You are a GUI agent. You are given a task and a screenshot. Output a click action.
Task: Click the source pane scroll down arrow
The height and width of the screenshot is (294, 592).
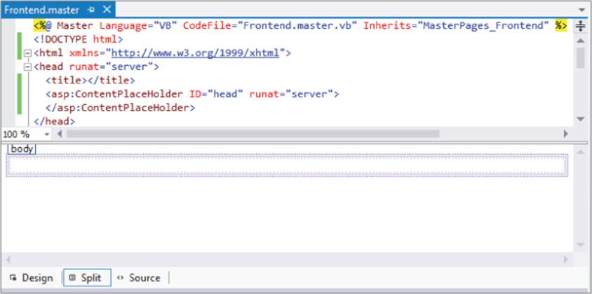click(x=580, y=119)
